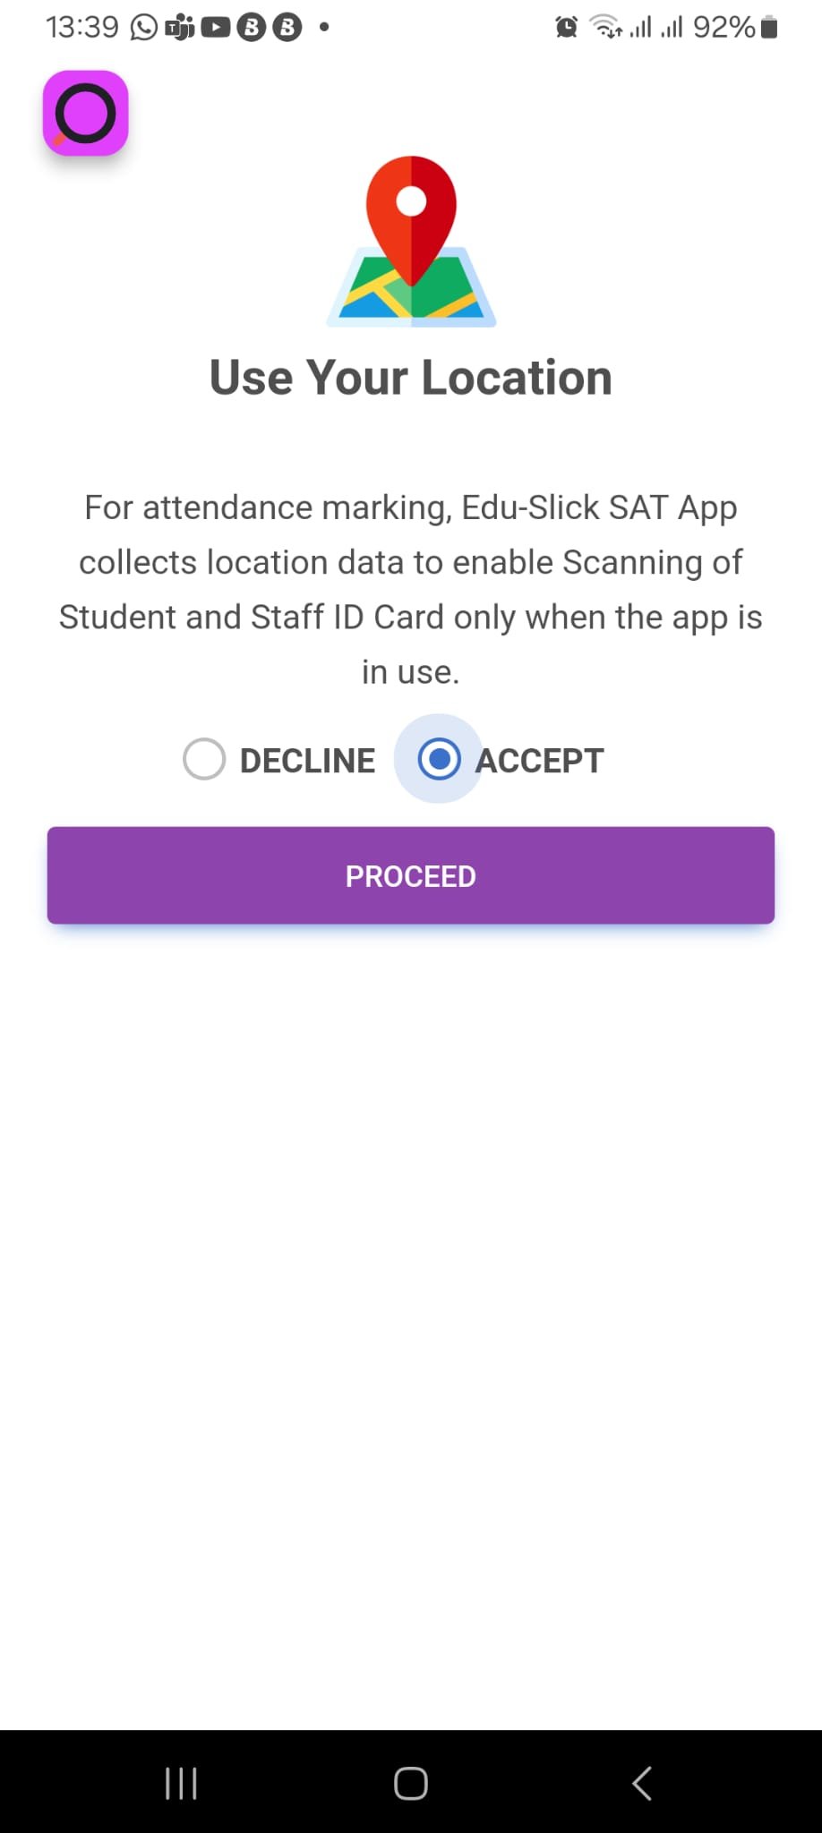This screenshot has height=1833, width=822.
Task: Tap the battery status icon
Action: (x=768, y=28)
